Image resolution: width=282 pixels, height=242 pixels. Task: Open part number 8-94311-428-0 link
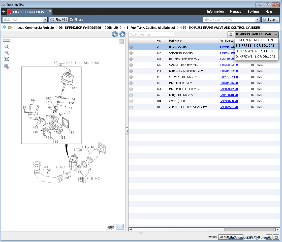coord(229,71)
